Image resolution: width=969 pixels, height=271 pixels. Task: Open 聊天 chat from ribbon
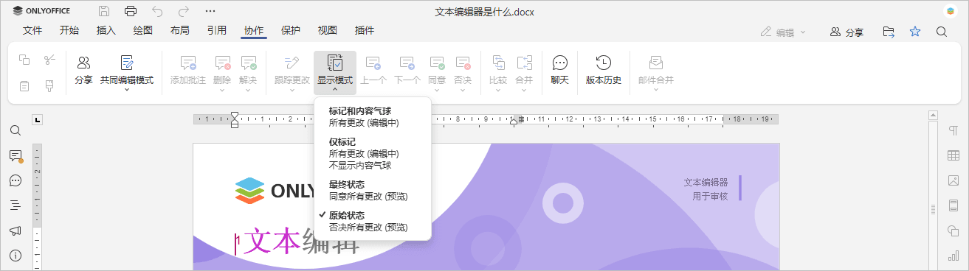(560, 71)
